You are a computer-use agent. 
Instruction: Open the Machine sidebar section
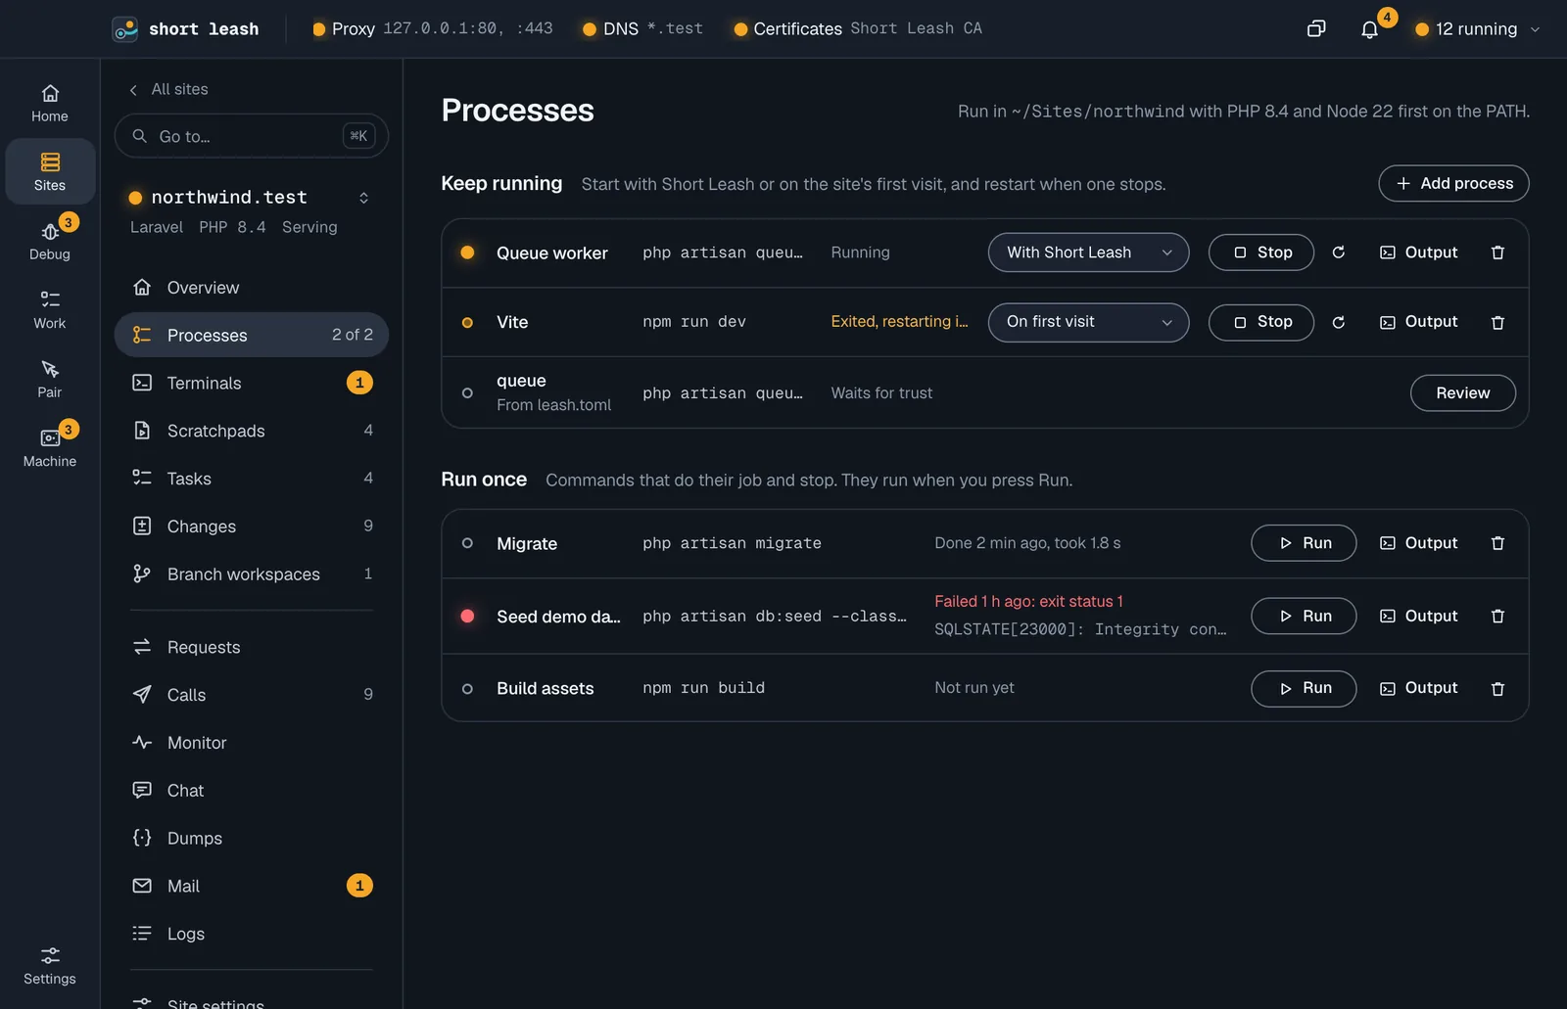50,447
